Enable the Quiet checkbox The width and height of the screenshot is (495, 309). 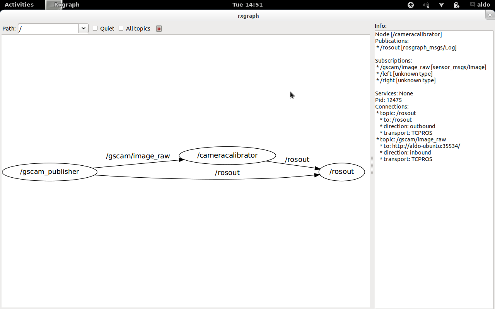(x=95, y=28)
